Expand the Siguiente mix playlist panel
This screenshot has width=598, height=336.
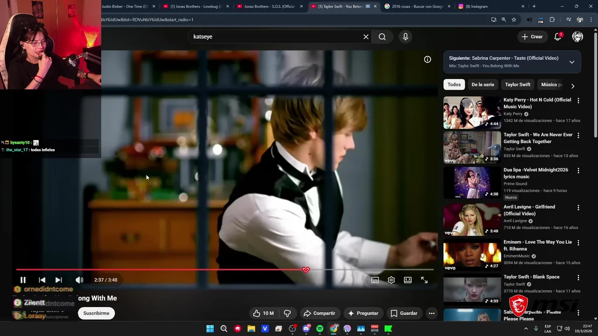[572, 62]
